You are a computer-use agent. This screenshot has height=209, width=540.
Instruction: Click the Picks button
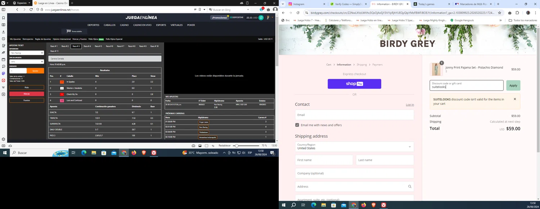pos(27,88)
